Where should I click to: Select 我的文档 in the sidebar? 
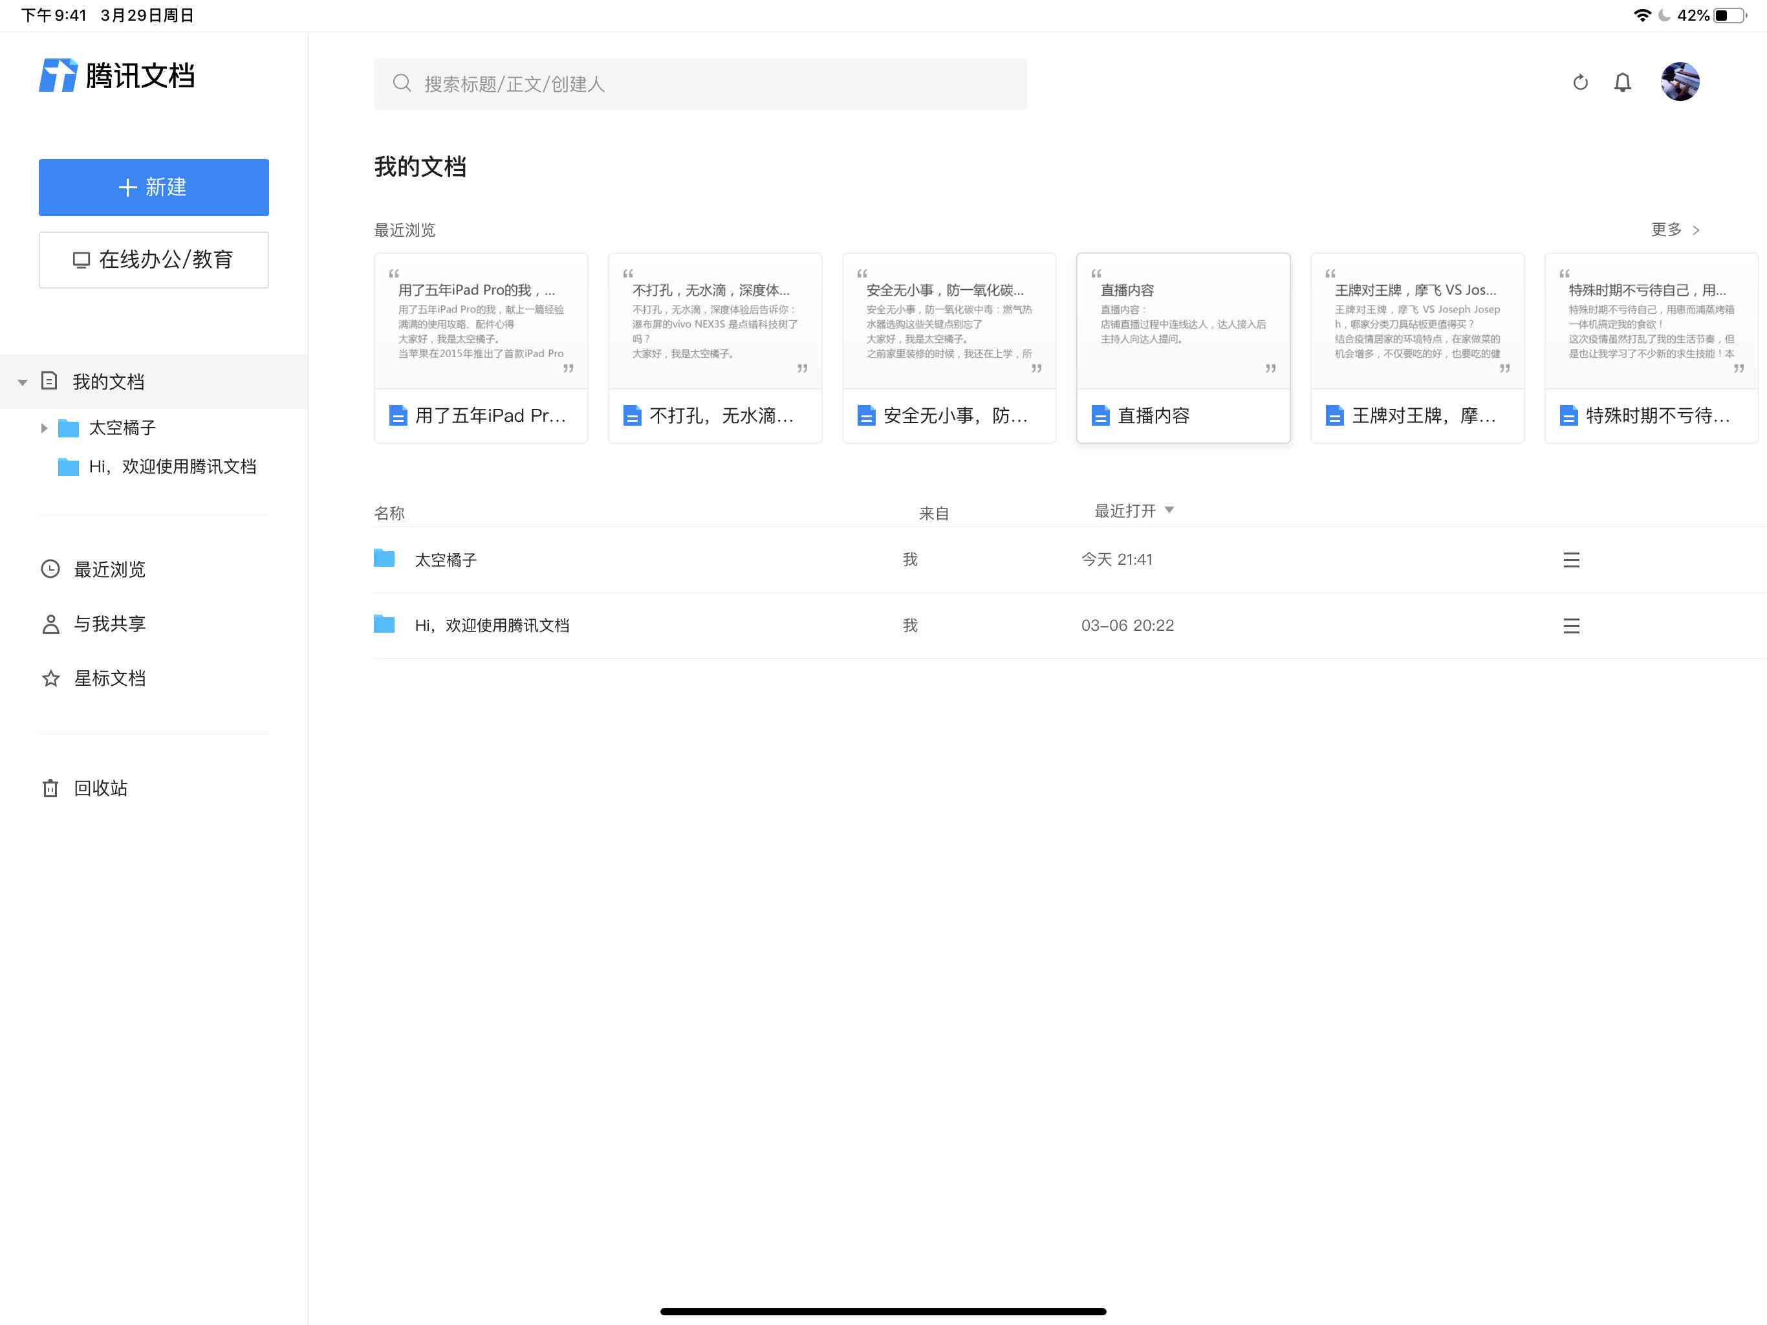(x=153, y=381)
